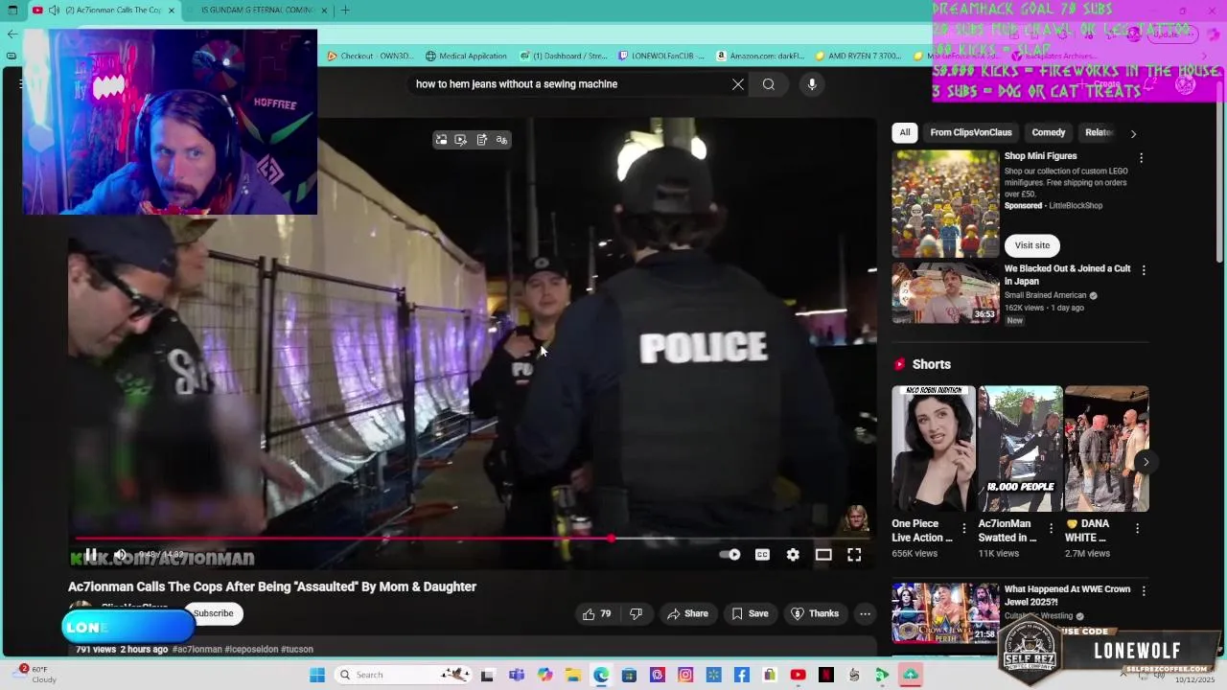This screenshot has width=1227, height=690.
Task: Open options for WWE Crown Jewel video
Action: pyautogui.click(x=1143, y=591)
